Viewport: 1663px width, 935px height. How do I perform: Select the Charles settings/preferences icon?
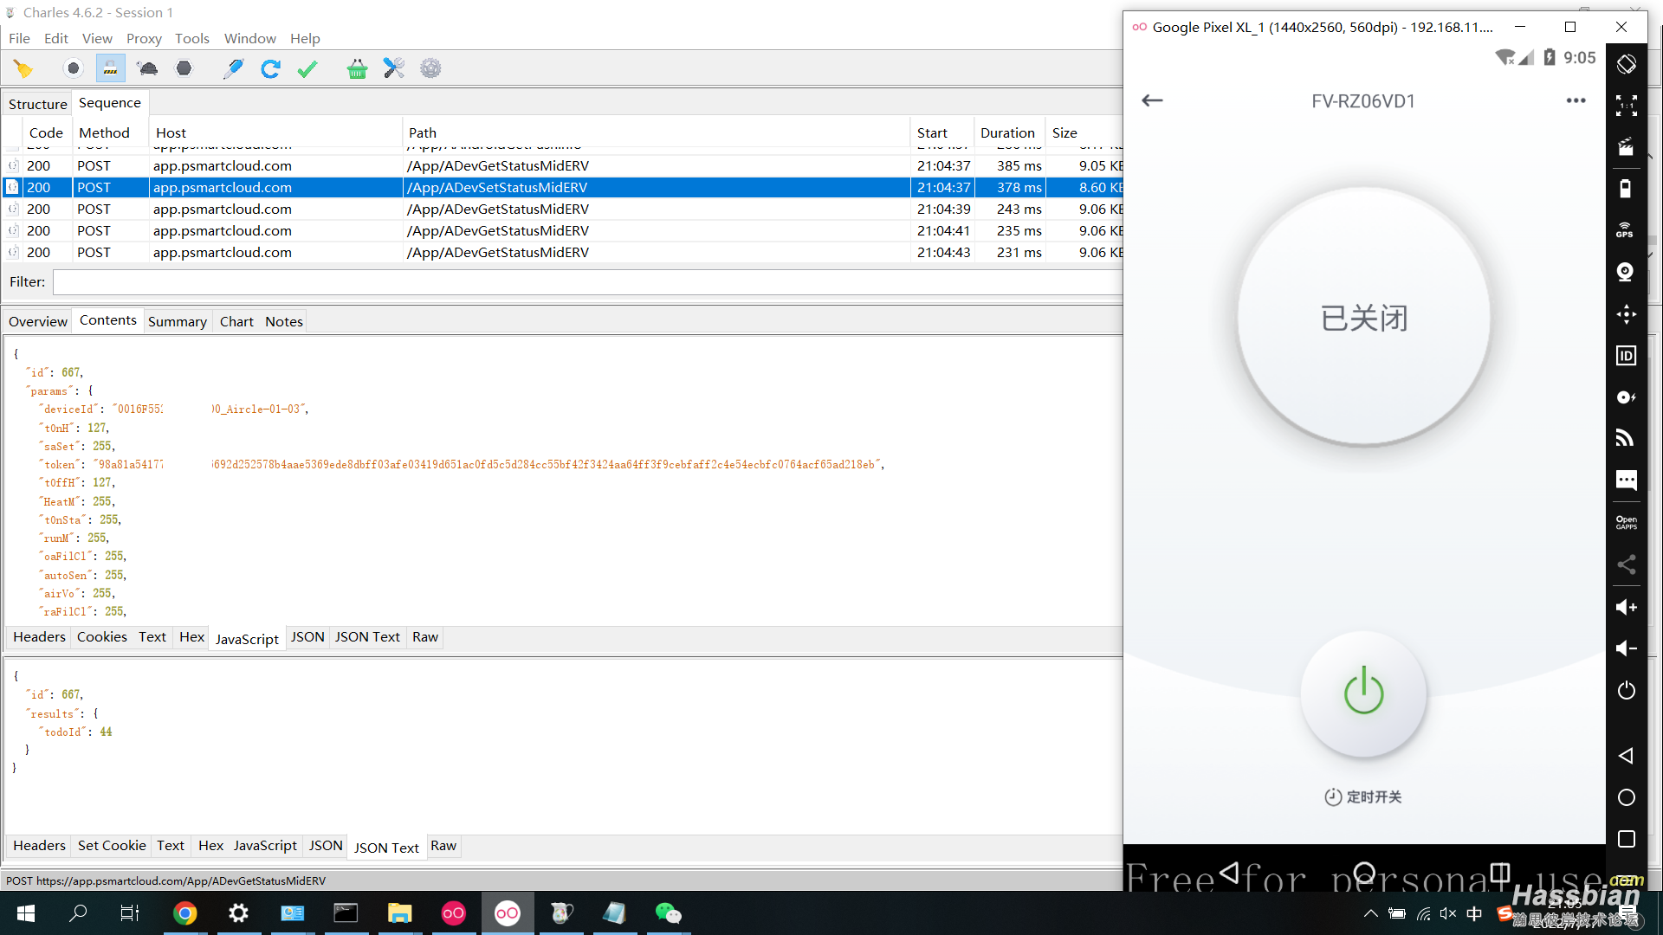[430, 68]
